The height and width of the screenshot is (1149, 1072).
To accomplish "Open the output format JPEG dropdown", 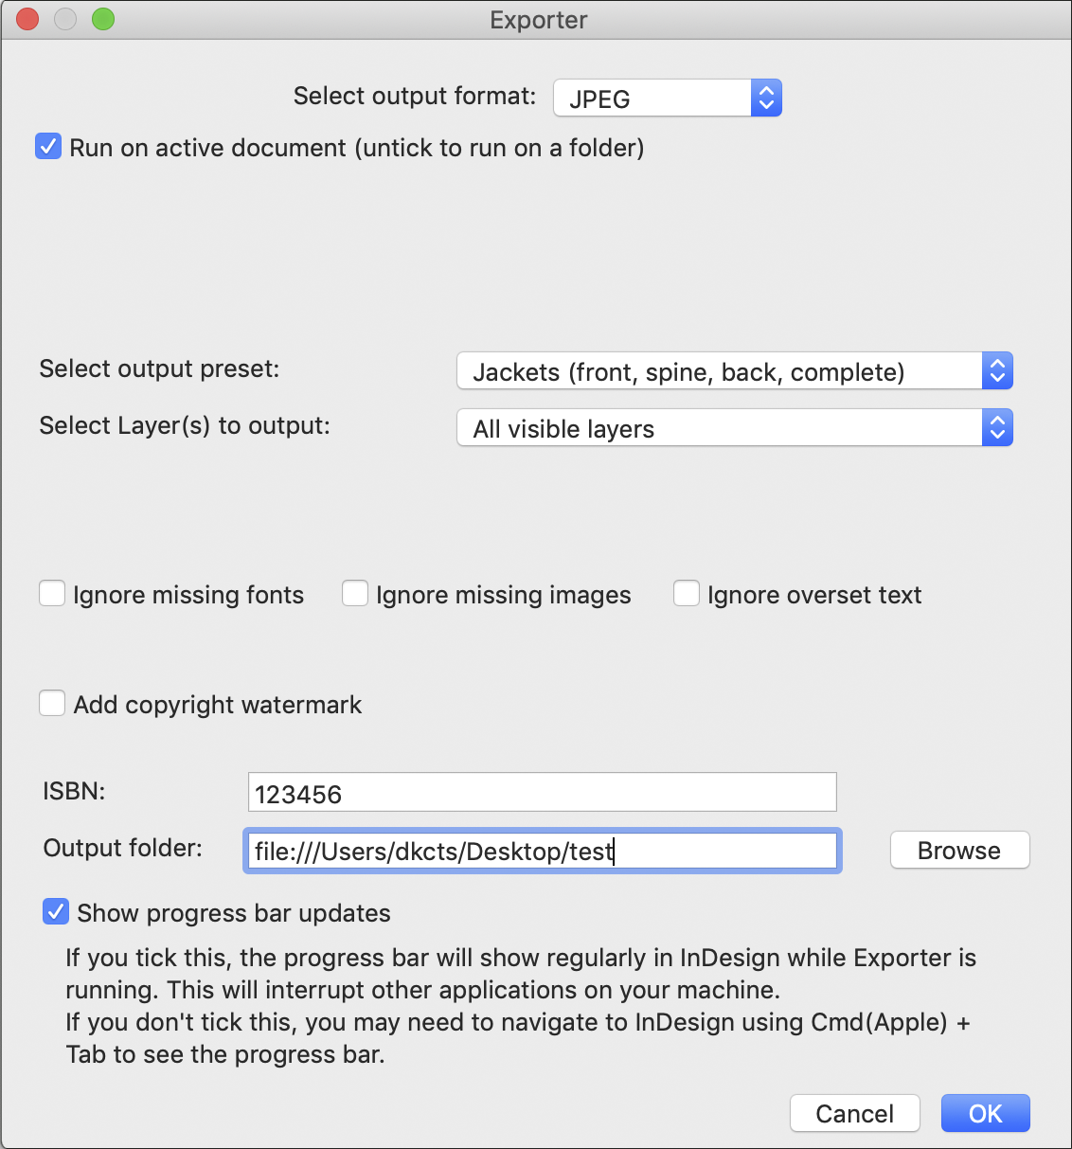I will pyautogui.click(x=667, y=98).
